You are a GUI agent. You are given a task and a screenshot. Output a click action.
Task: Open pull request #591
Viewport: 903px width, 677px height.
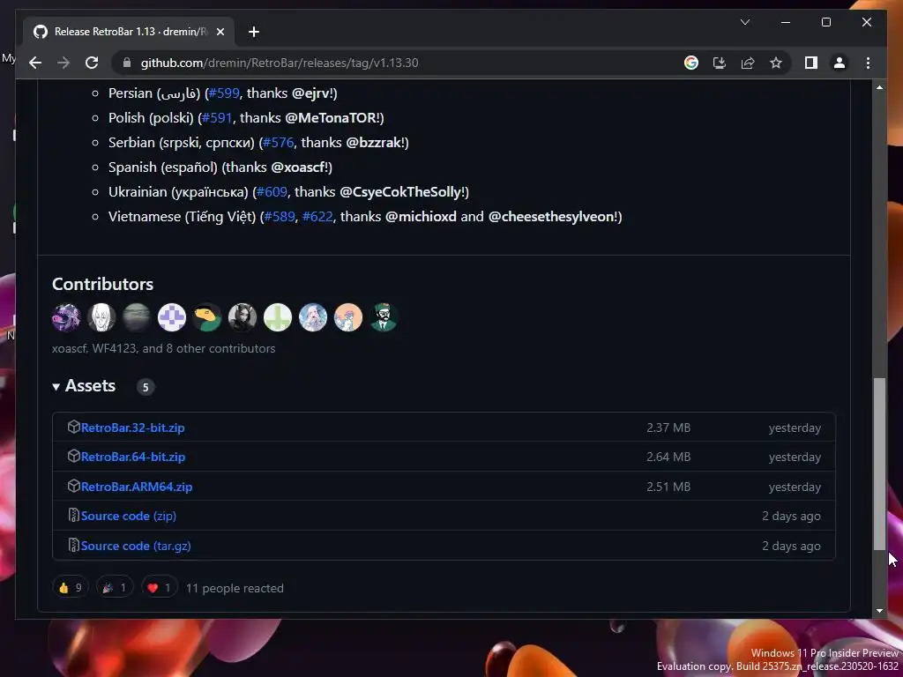(217, 118)
